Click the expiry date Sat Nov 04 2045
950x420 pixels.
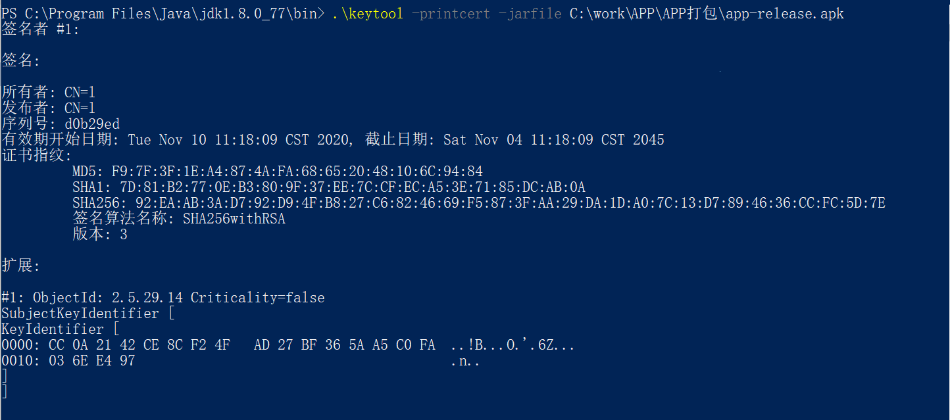(x=554, y=139)
